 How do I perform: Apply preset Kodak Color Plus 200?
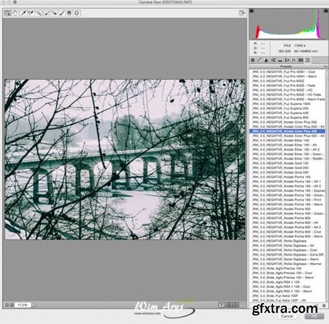288,122
